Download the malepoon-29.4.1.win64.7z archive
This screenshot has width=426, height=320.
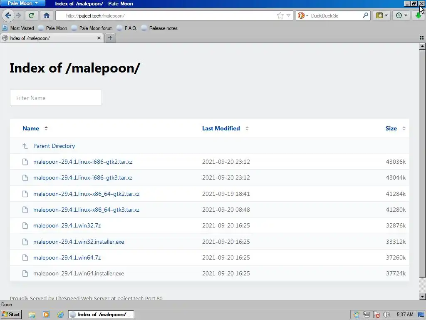point(67,257)
